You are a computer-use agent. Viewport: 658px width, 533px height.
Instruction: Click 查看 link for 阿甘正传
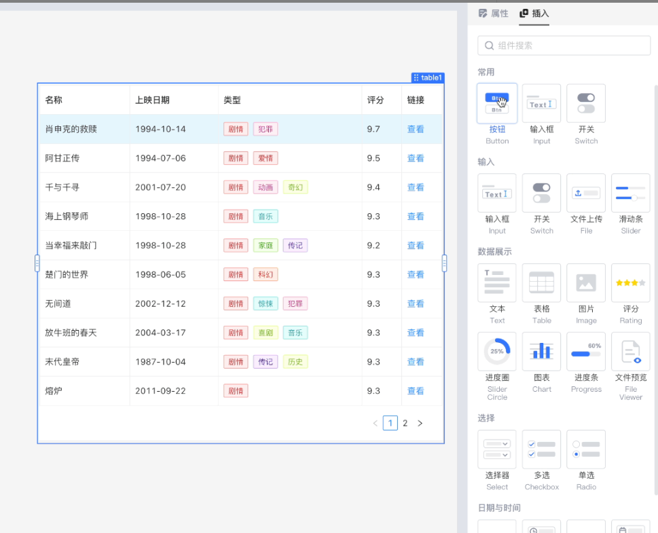point(416,158)
